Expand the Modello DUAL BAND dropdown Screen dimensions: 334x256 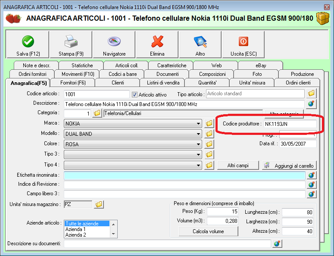pos(198,134)
